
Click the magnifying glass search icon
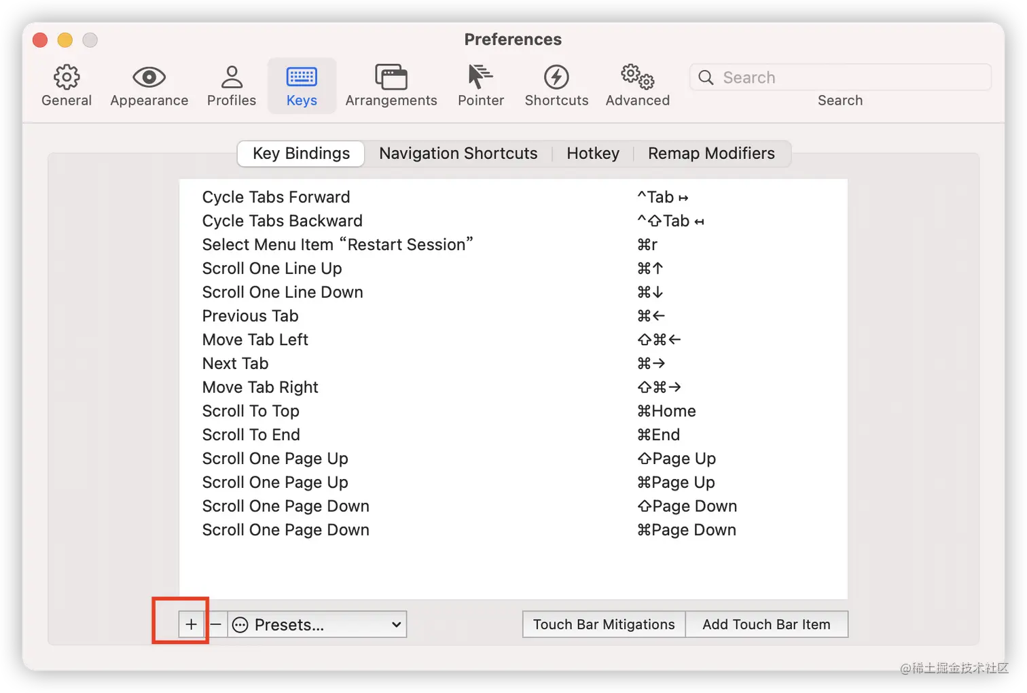click(x=706, y=77)
